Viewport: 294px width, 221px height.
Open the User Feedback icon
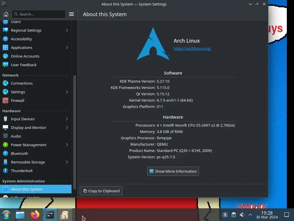5,65
